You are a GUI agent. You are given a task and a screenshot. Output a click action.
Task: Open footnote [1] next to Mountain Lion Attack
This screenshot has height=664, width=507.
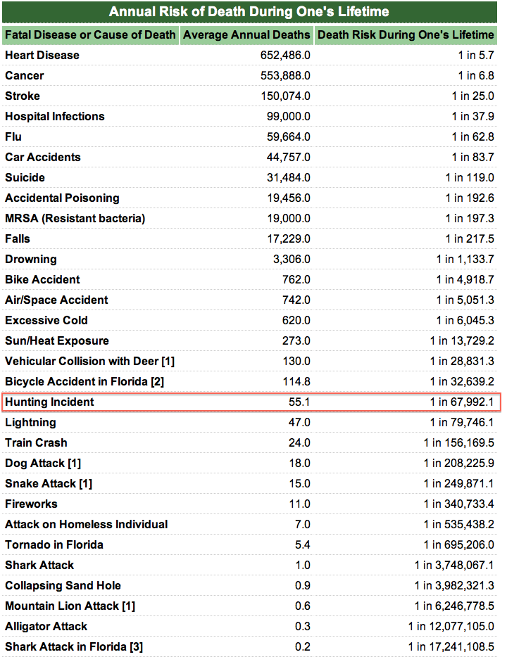click(x=128, y=606)
